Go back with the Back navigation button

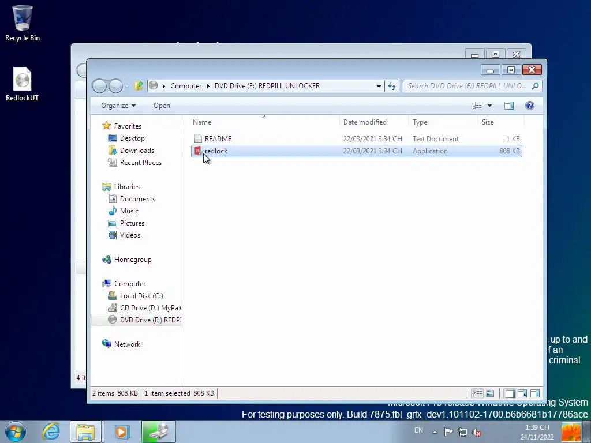coord(99,86)
